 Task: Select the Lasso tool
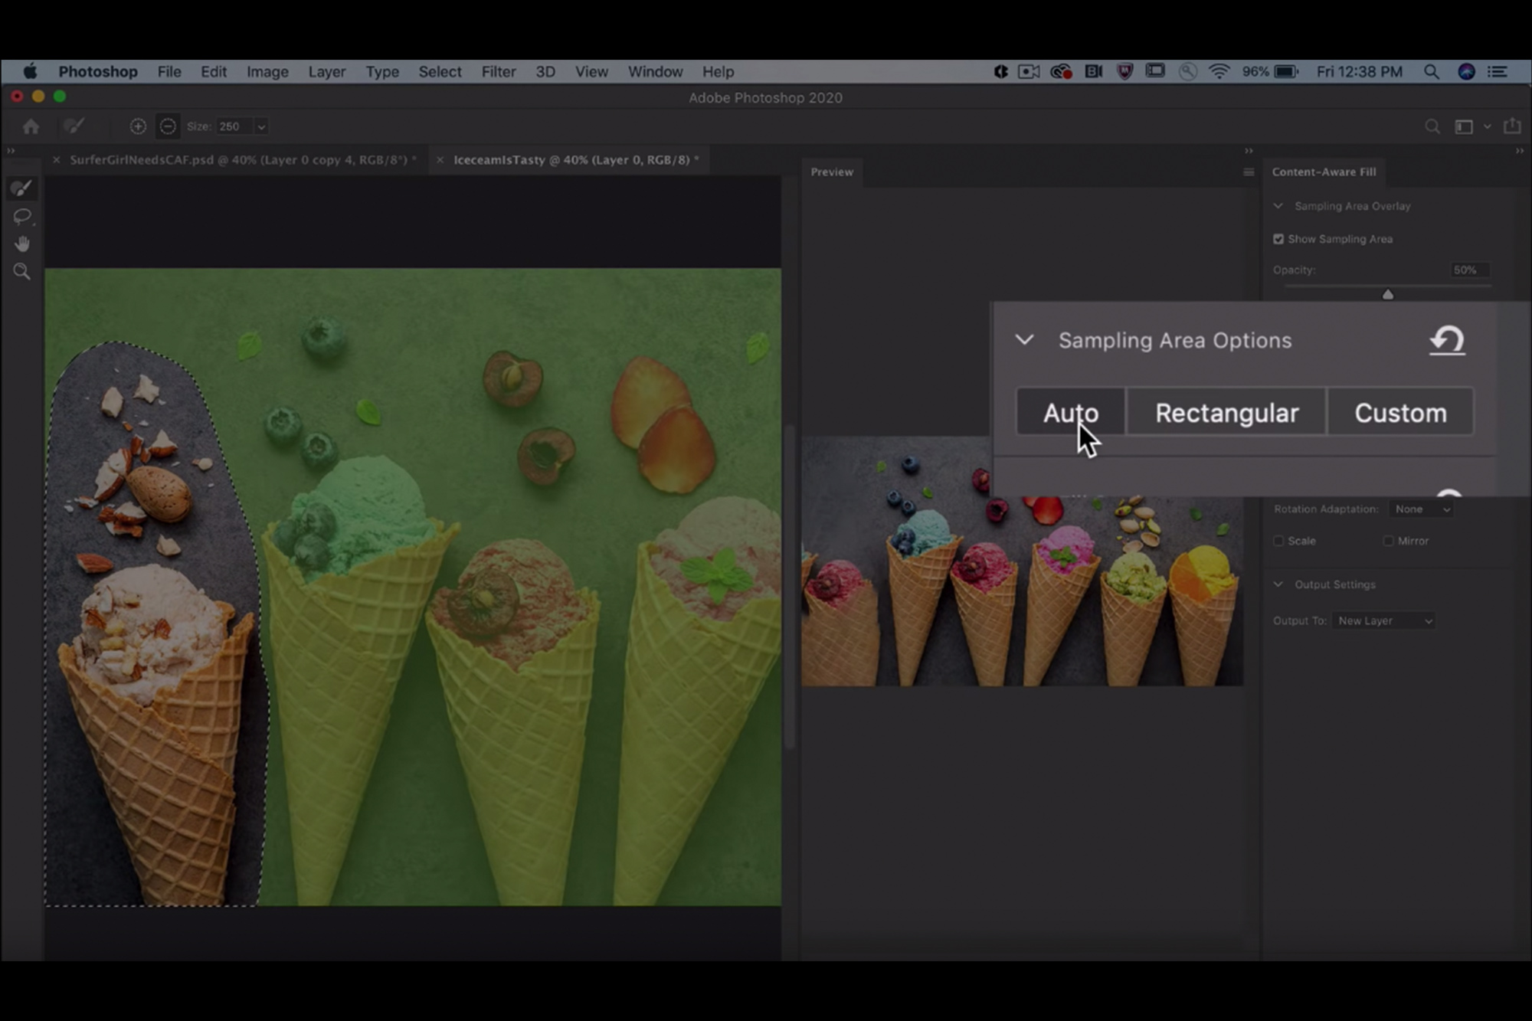21,217
